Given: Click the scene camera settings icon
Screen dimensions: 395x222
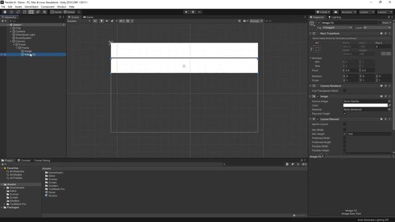Looking at the screenshot, I should click(245, 21).
